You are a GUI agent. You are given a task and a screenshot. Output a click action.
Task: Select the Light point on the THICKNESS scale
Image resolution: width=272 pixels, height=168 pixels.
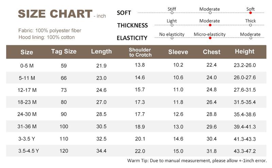(172, 25)
